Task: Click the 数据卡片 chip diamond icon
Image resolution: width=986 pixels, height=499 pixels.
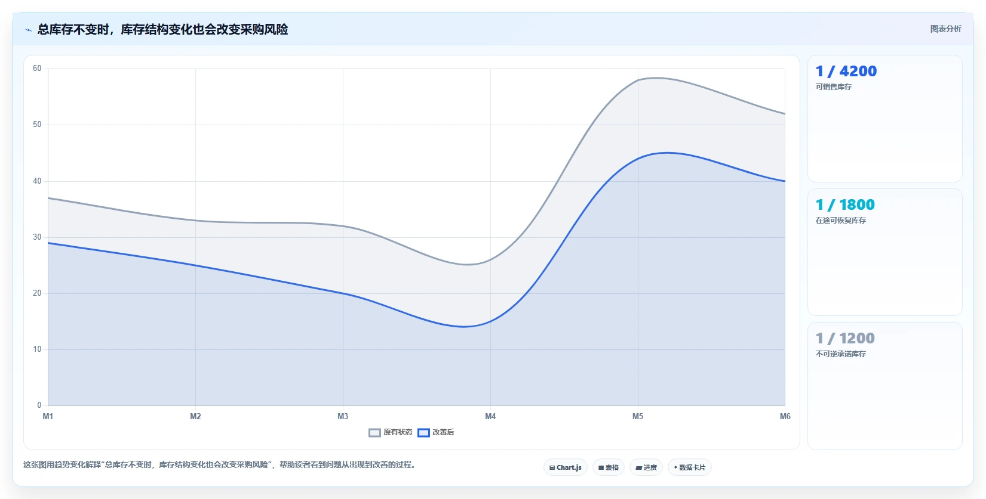Action: [x=675, y=467]
